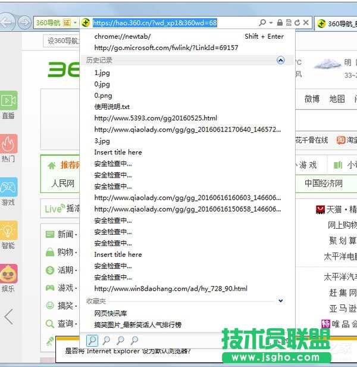The image size is (357, 367).
Task: Click the 直播 sidebar icon
Action: [x=9, y=101]
